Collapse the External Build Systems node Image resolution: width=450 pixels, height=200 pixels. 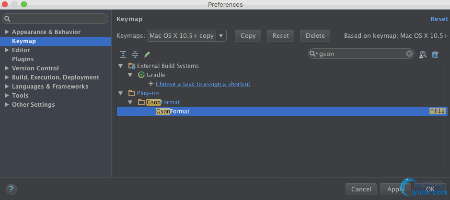121,66
